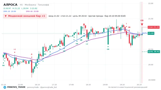
Task: Click the 19.10 date on time axis
Action: pos(122,85)
